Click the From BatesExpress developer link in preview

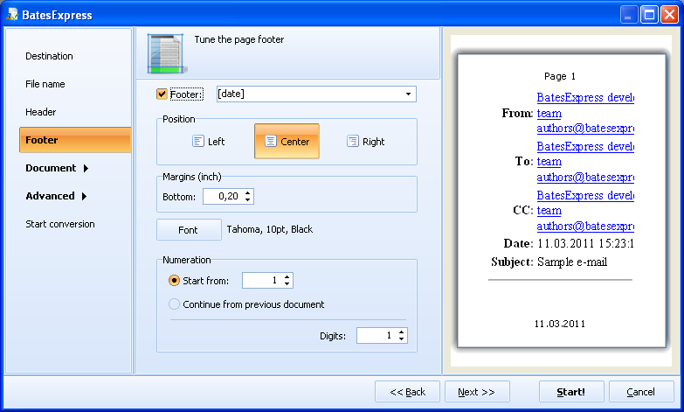click(x=585, y=97)
